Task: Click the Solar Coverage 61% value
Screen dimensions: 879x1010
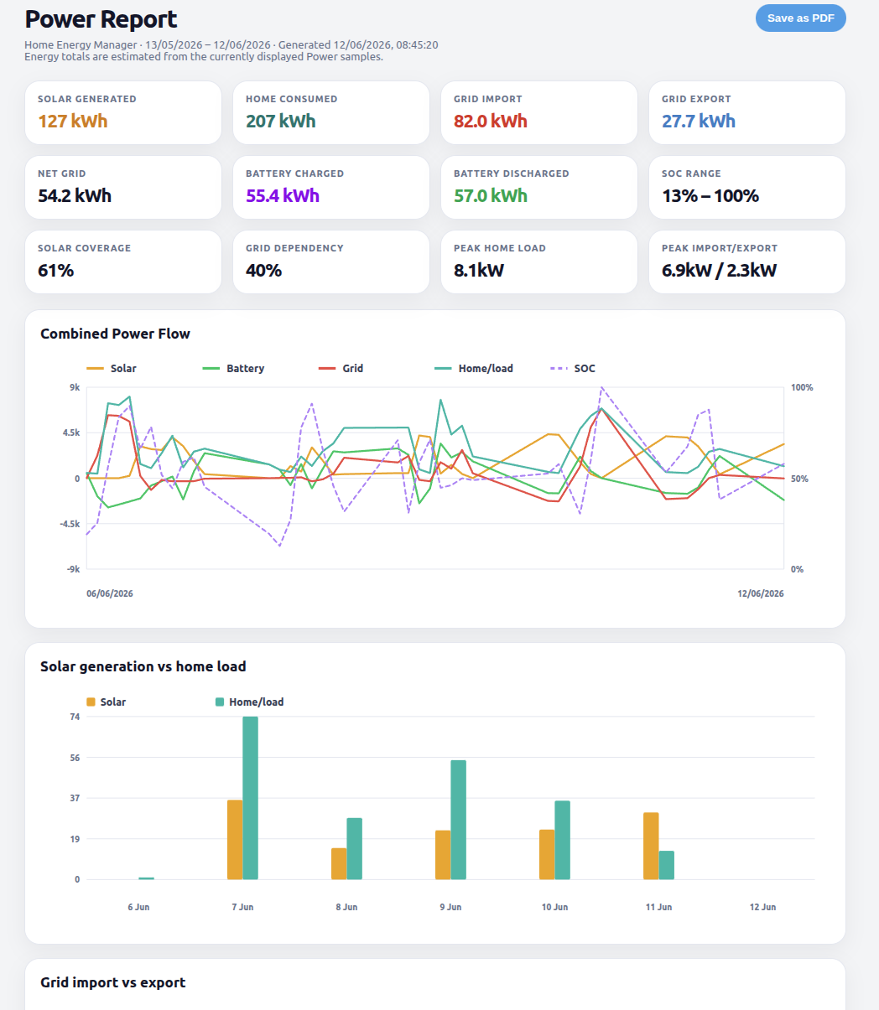Action: click(x=56, y=270)
